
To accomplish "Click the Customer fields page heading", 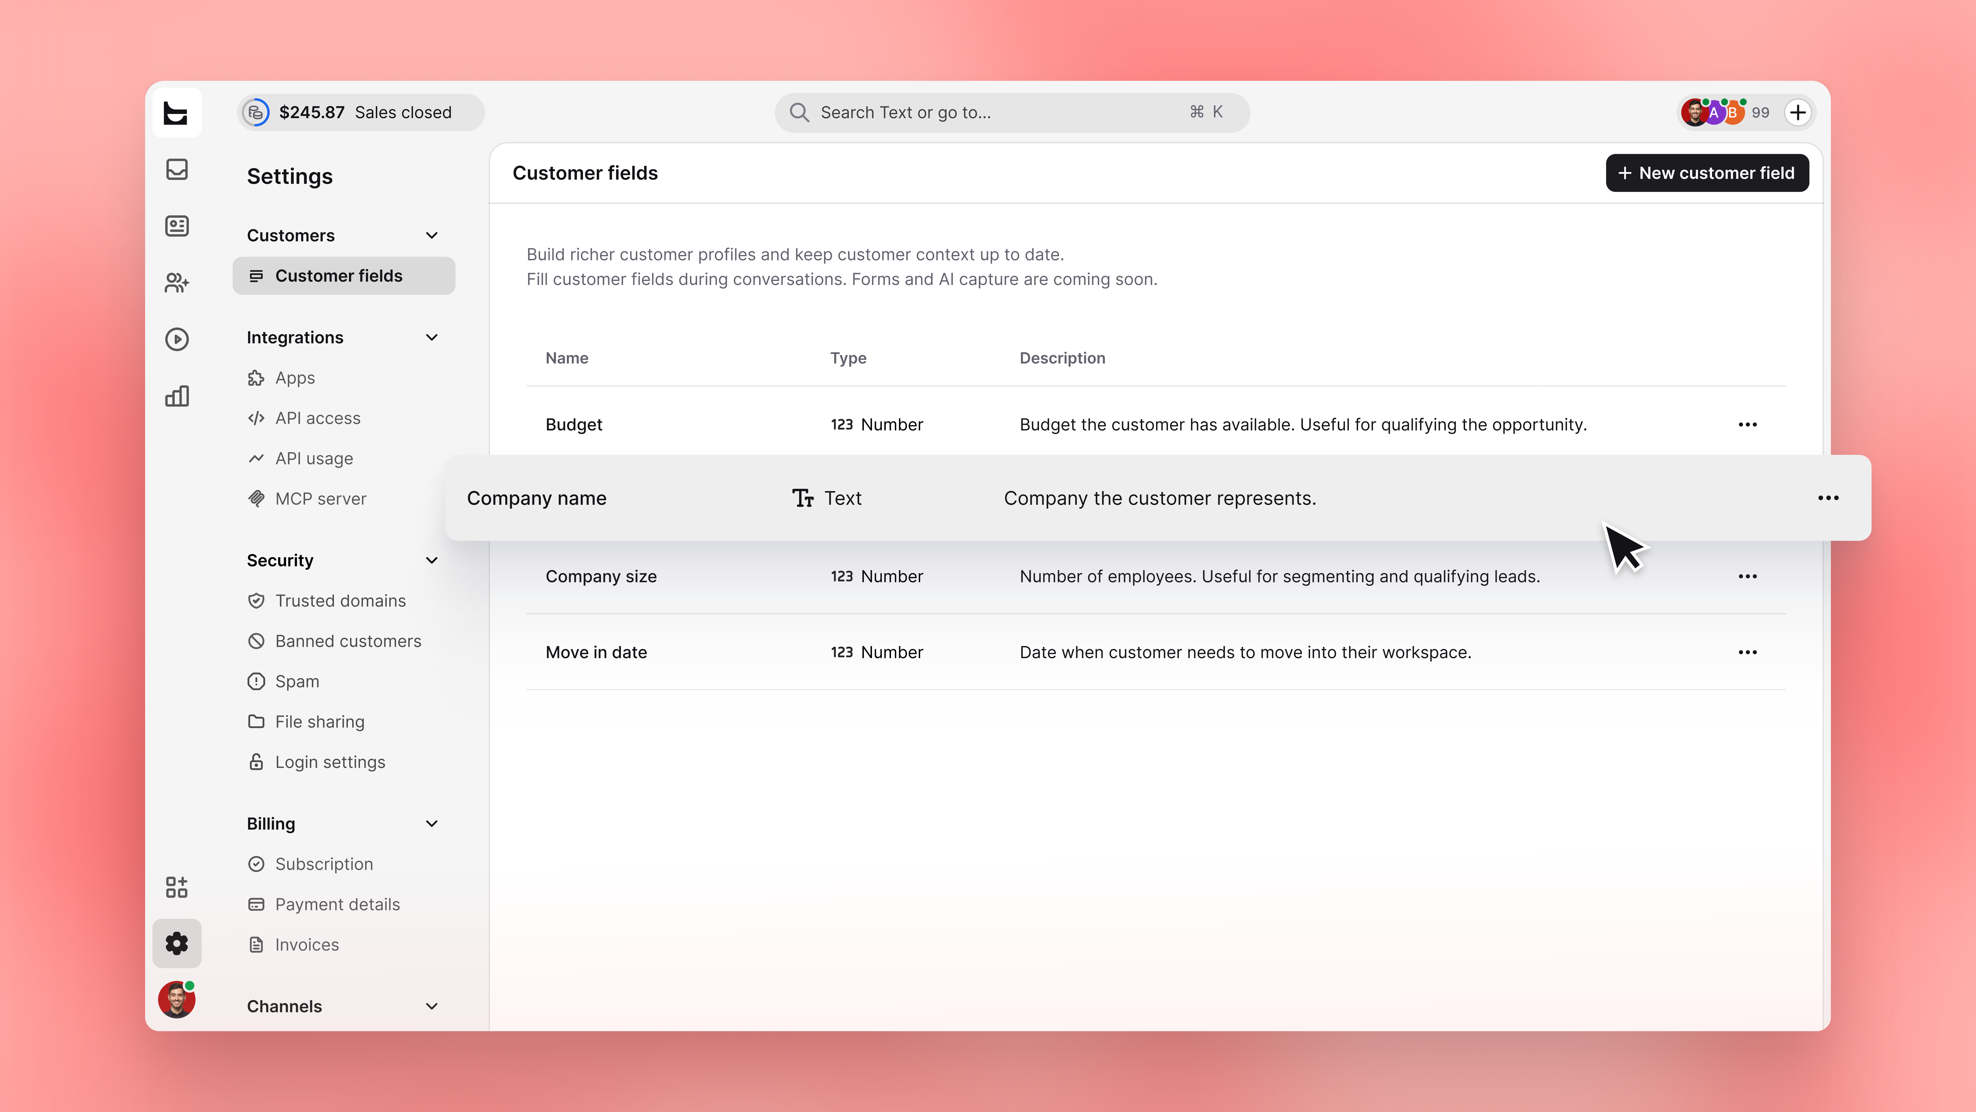I will (585, 173).
